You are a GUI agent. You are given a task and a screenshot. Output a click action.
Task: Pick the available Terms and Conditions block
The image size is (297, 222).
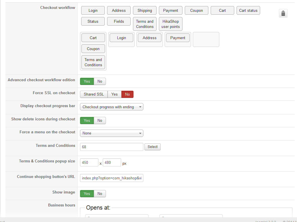(145, 24)
